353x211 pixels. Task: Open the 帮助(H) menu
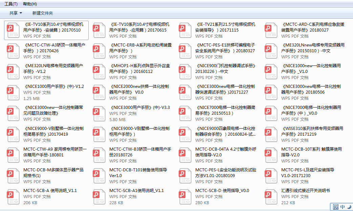tap(30, 4)
